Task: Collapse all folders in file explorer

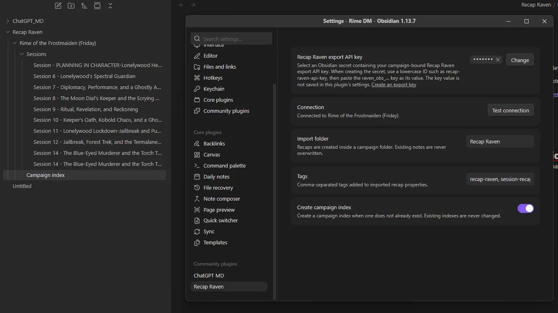Action: click(110, 6)
